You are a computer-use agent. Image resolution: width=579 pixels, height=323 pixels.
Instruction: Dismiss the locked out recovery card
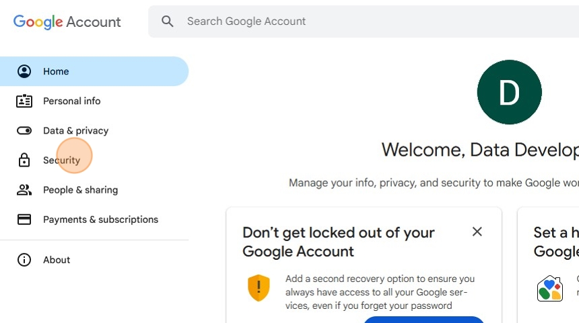coord(477,232)
